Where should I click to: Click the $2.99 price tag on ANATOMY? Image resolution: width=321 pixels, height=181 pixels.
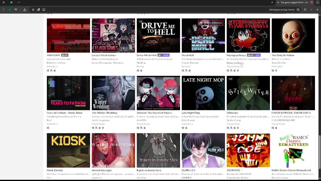tap(65, 55)
